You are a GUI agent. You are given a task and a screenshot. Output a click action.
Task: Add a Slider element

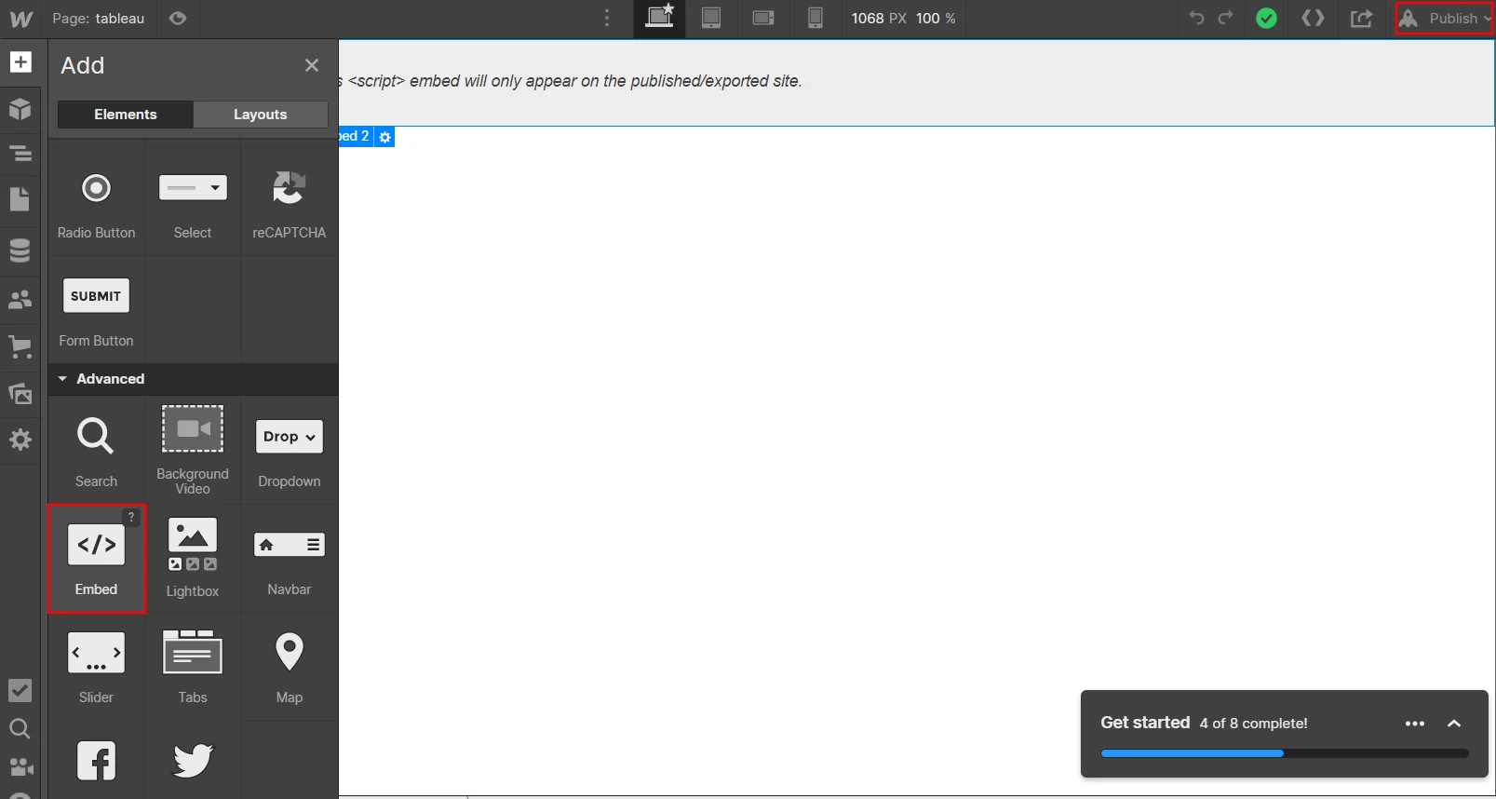[96, 666]
